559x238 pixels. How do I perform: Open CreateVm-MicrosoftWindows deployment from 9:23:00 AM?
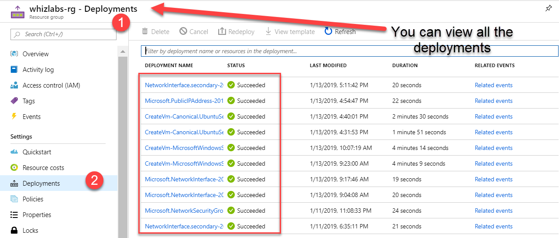click(184, 163)
